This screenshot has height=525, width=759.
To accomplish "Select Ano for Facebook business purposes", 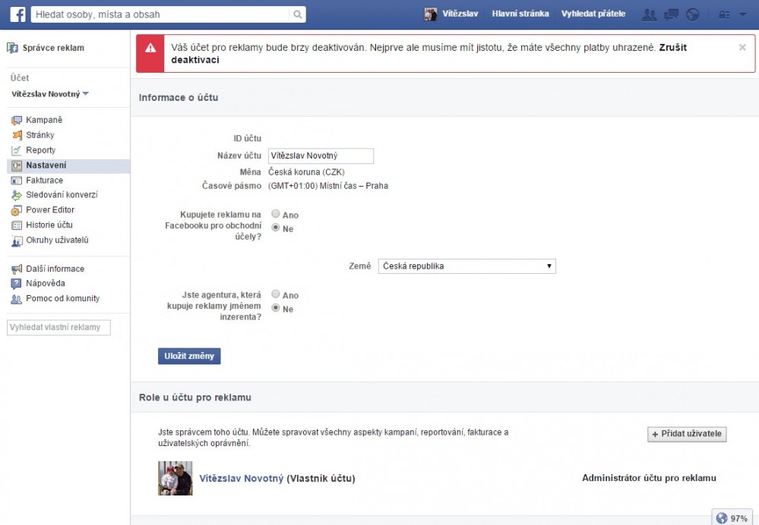I will 276,215.
